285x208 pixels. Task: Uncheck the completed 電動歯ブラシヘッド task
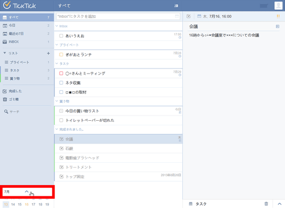coord(62,158)
